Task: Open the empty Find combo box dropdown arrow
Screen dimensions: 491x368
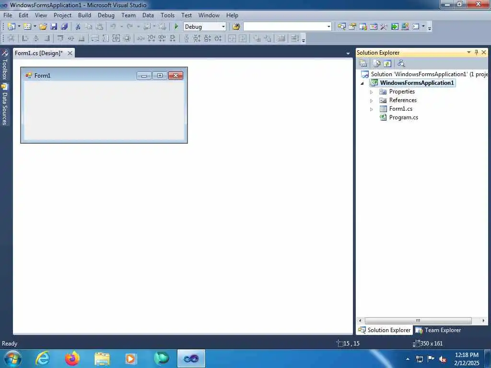Action: click(328, 27)
